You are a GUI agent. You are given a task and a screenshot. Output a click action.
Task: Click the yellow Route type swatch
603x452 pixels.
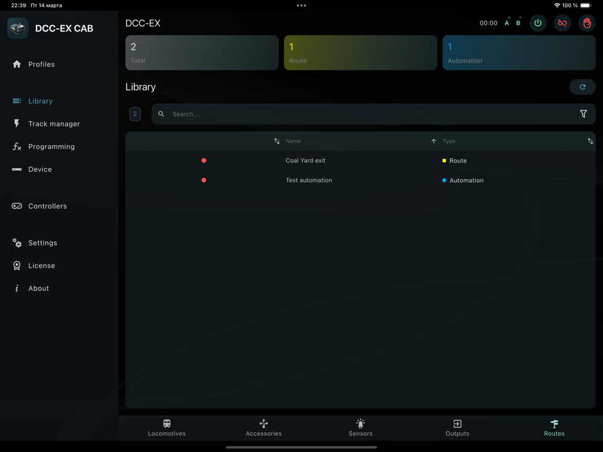tap(444, 160)
